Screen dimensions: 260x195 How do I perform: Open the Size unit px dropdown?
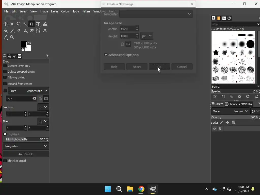pos(43,121)
